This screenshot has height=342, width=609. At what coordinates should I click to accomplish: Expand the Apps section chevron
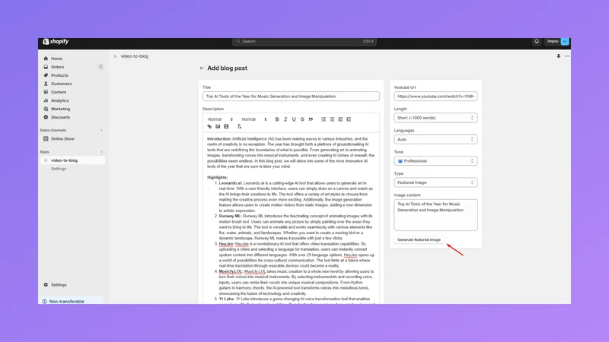coord(102,152)
